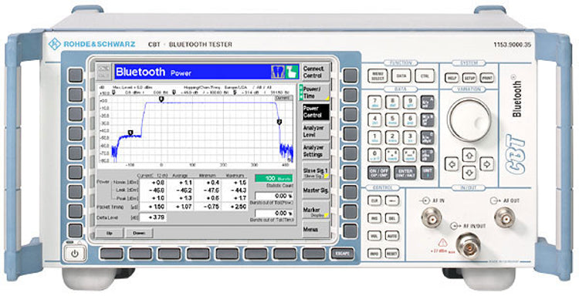Open SETUP in SYSTEM group
The width and height of the screenshot is (579, 296).
[x=469, y=78]
